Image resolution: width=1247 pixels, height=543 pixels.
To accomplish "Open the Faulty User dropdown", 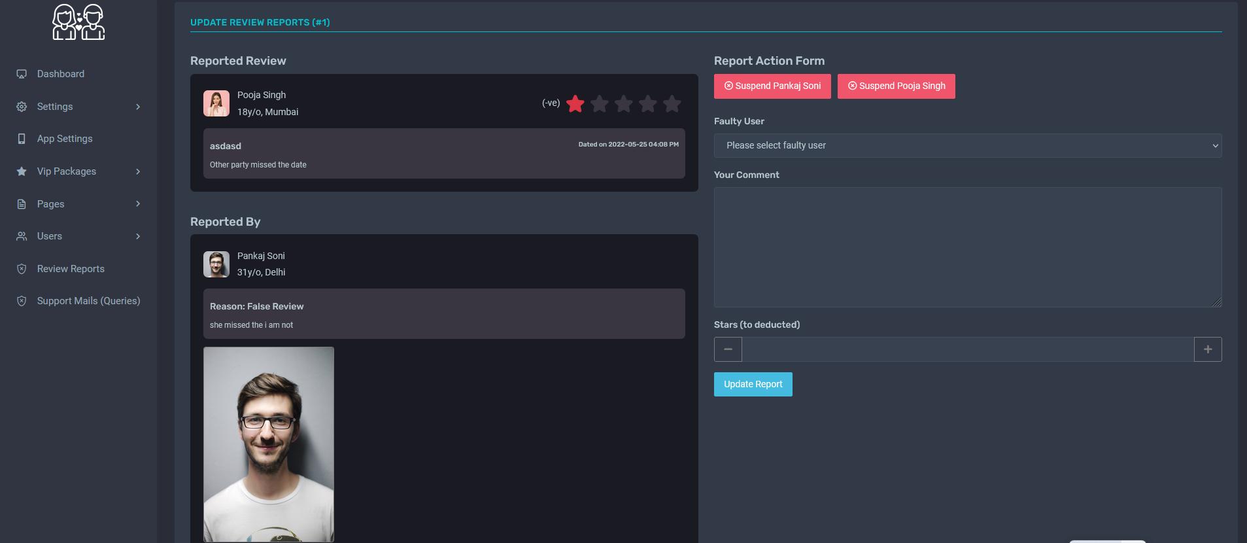I will [968, 145].
